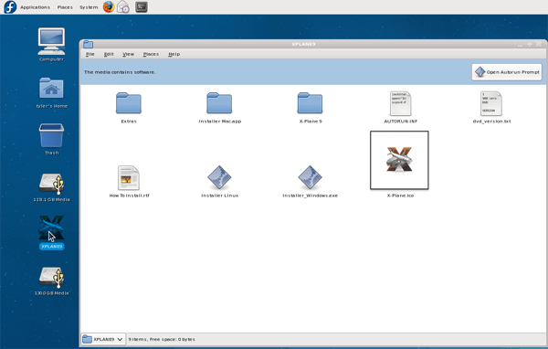The image size is (548, 349).
Task: Open the Places panel menu
Action: point(65,7)
